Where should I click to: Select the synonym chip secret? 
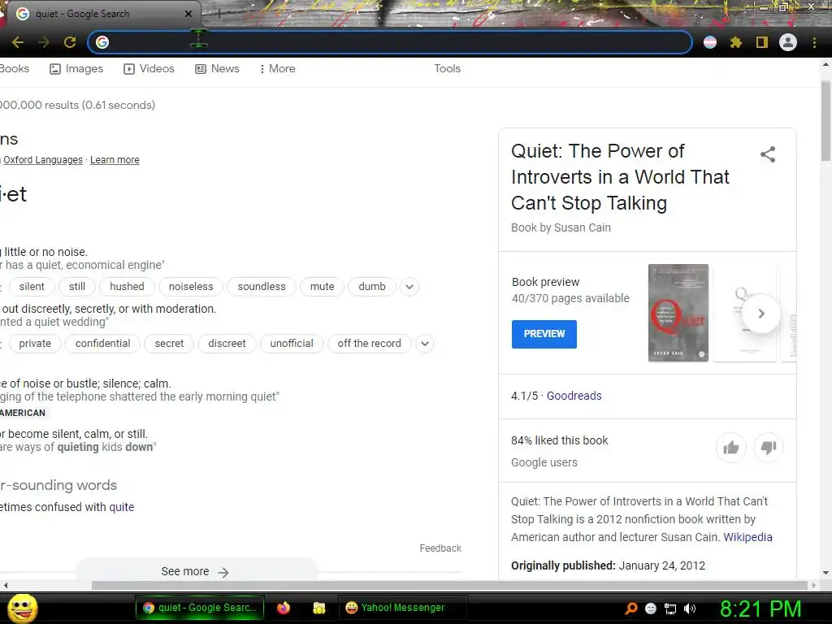(x=169, y=344)
